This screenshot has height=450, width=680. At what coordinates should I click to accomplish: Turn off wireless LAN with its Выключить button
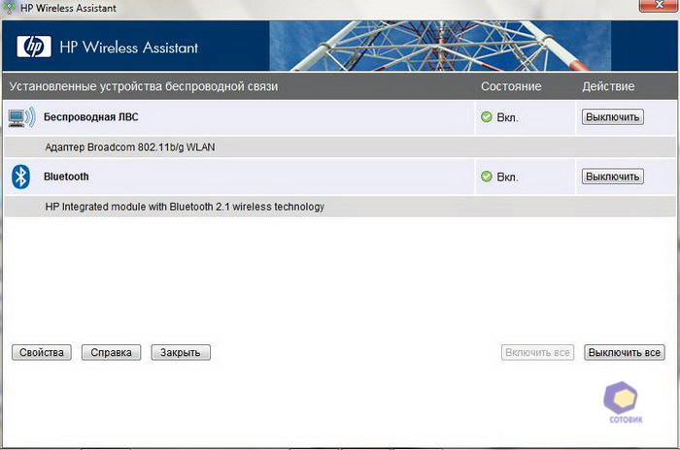coord(612,117)
